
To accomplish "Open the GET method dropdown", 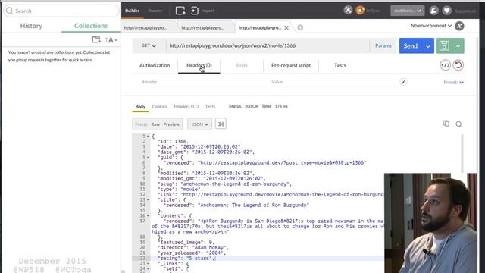I will click(x=149, y=45).
